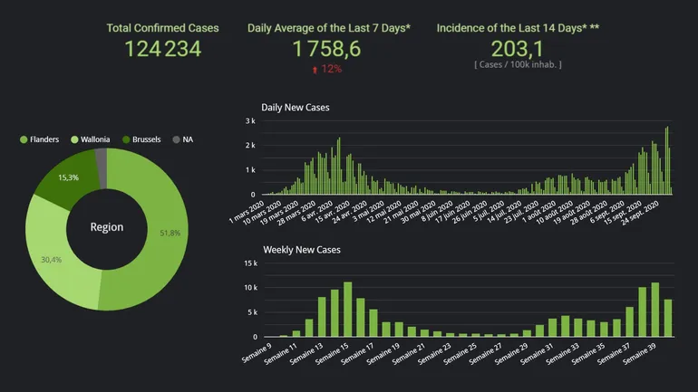The image size is (698, 392).
Task: Click the Region label in donut center
Action: pyautogui.click(x=107, y=227)
